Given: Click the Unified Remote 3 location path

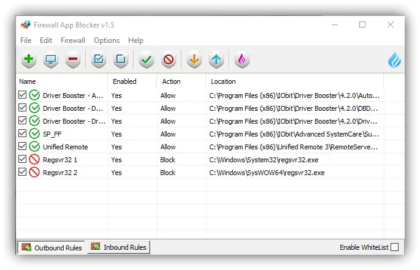Looking at the screenshot, I should click(294, 147).
